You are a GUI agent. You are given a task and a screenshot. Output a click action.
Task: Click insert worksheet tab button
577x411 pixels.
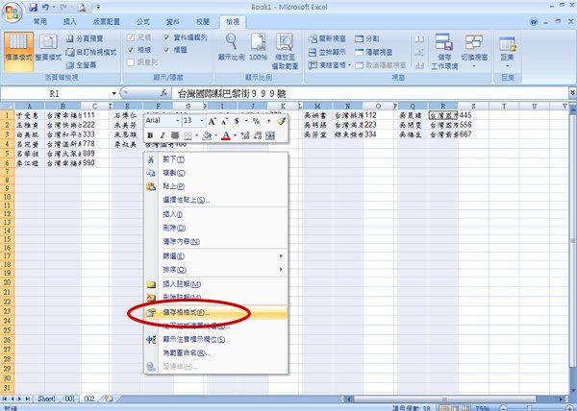tap(108, 399)
